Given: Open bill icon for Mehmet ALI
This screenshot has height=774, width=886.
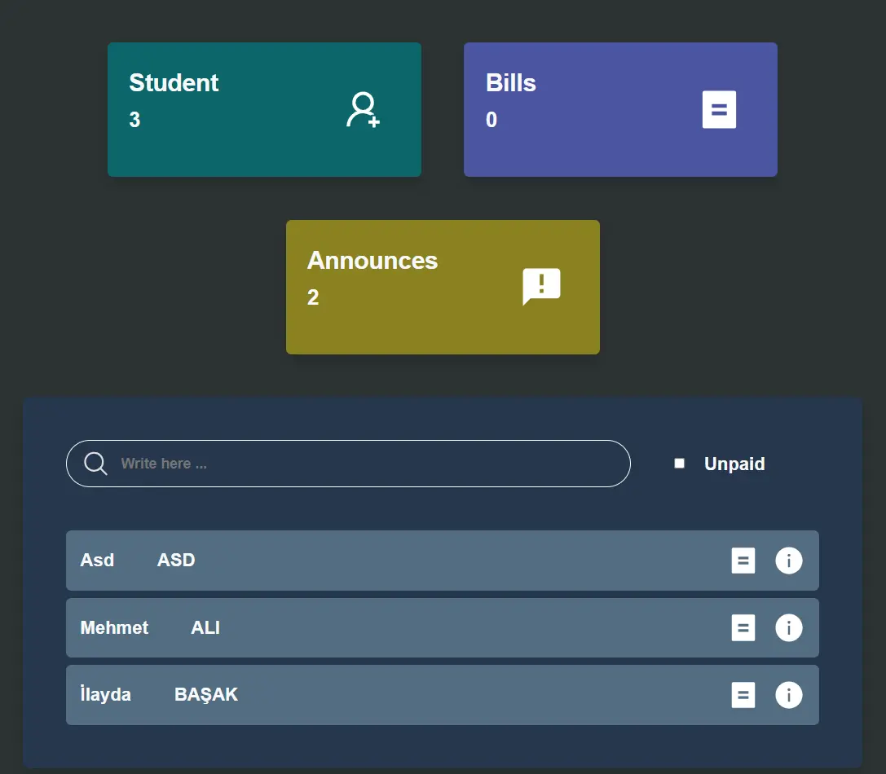Looking at the screenshot, I should coord(743,628).
